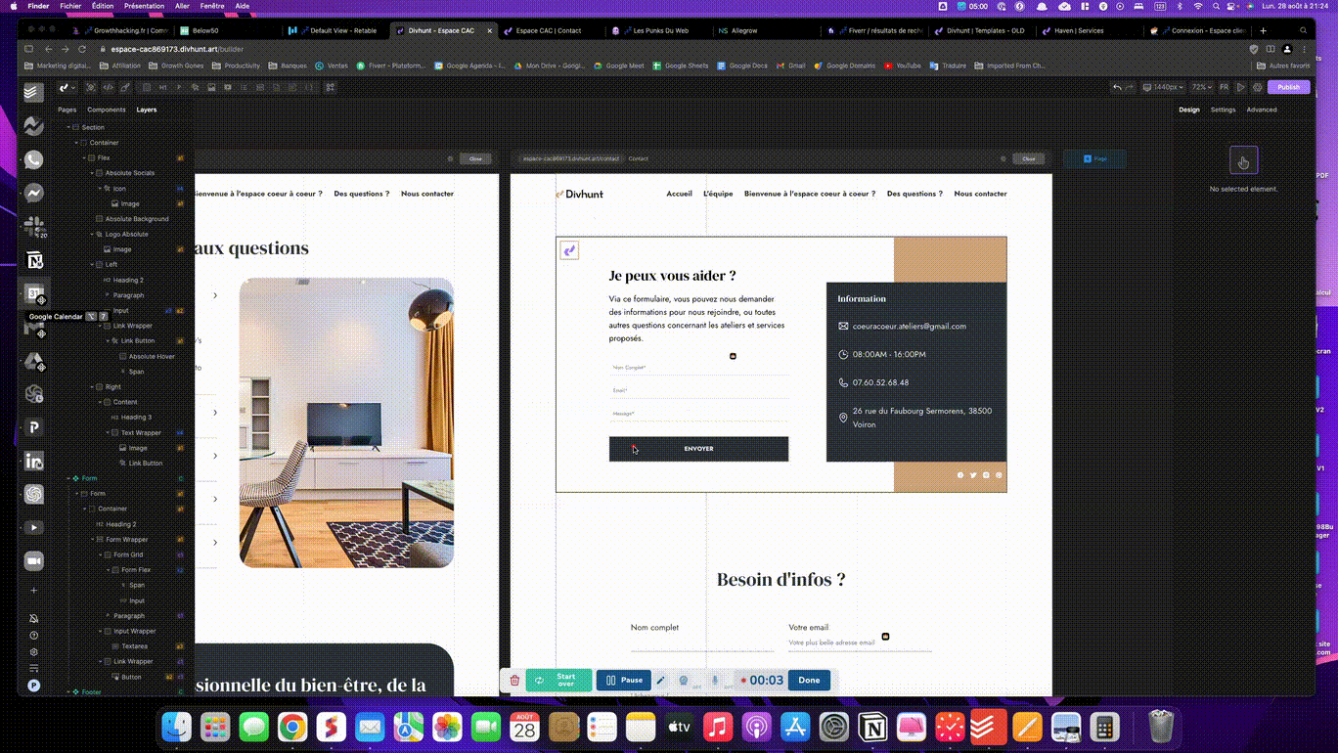Select the Absolute Background layer
The image size is (1338, 753).
137,219
